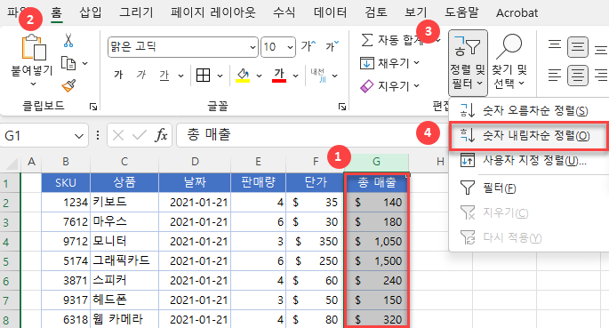The height and width of the screenshot is (328, 609).
Task: Open the 검토 tab
Action: coord(376,12)
